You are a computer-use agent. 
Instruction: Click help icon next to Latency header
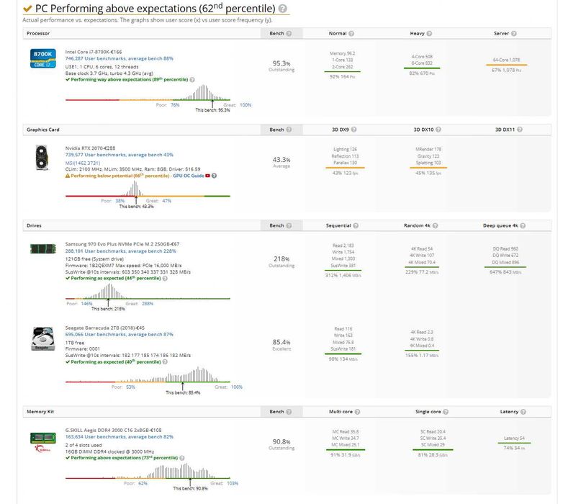point(523,412)
